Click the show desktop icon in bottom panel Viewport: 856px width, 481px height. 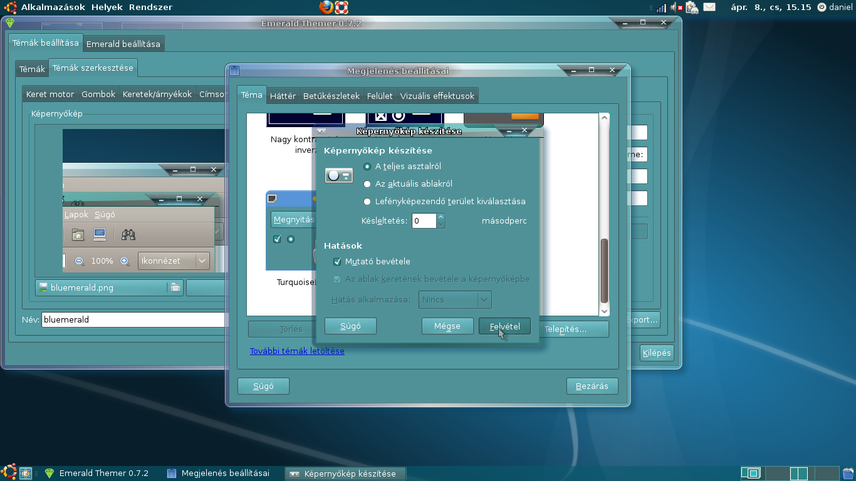pyautogui.click(x=26, y=473)
